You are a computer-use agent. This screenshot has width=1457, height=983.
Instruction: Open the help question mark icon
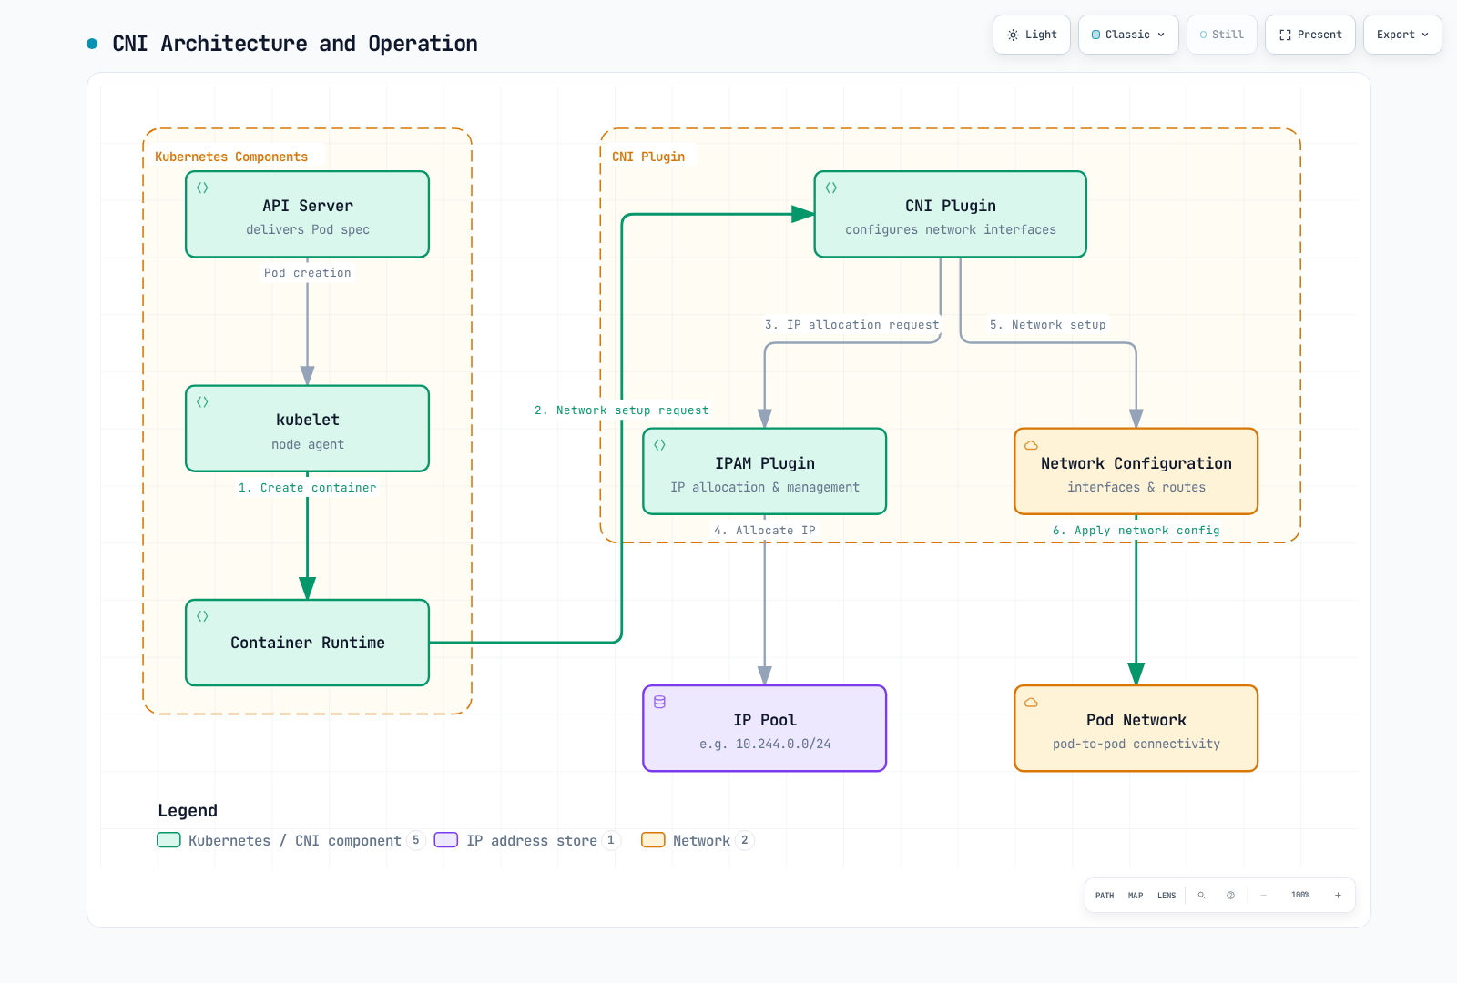click(1230, 895)
